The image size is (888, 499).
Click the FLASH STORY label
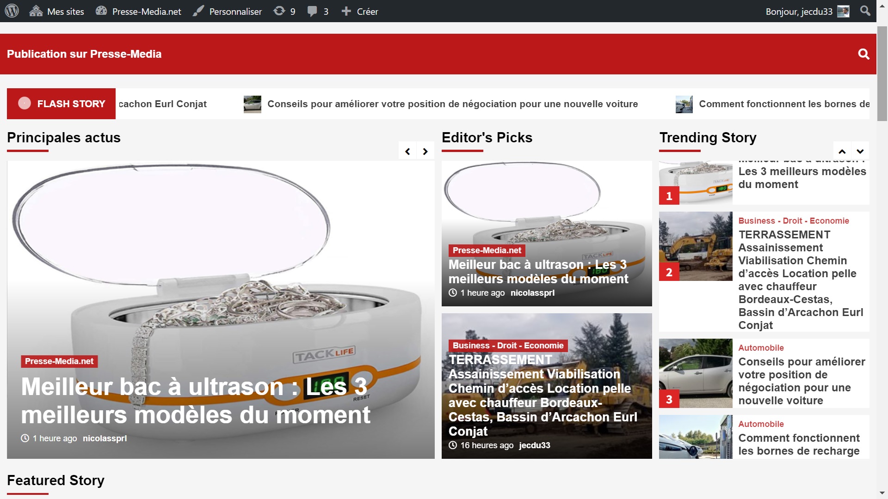point(61,103)
